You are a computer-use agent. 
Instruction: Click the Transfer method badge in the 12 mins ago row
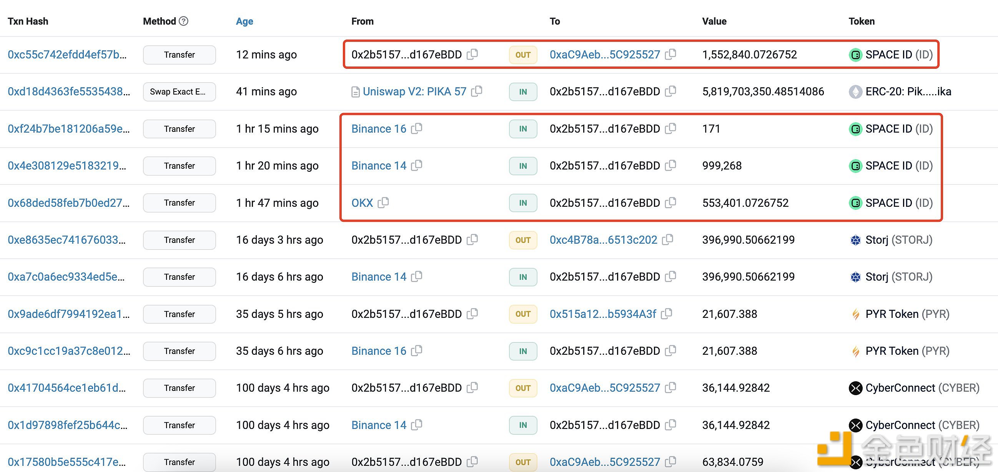point(179,55)
